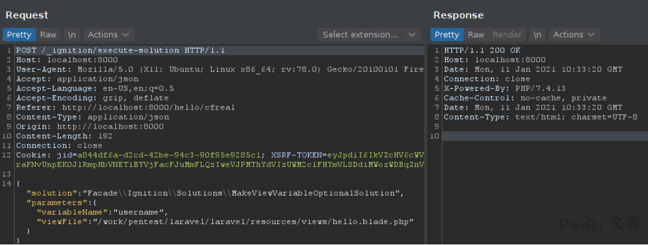Click the variableName "username" value

[x=140, y=212]
